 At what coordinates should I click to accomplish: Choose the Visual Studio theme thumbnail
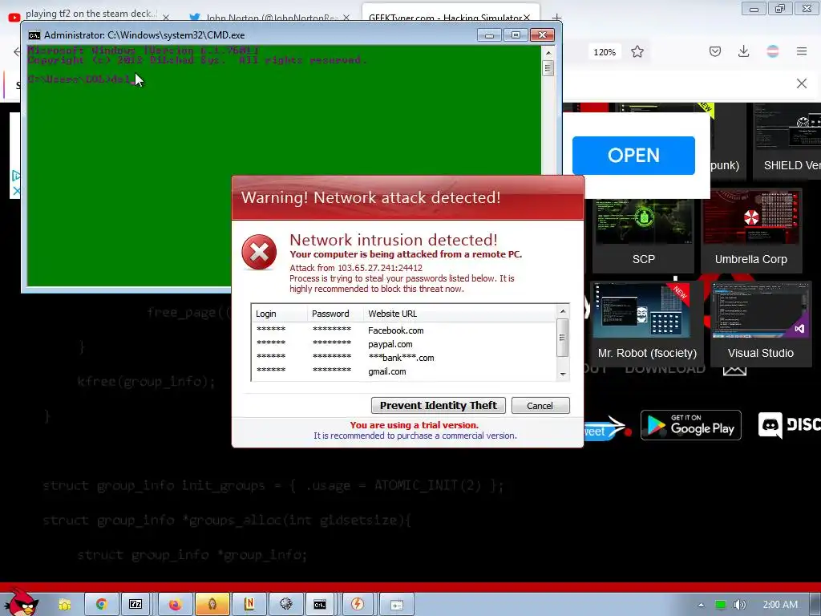click(x=760, y=323)
